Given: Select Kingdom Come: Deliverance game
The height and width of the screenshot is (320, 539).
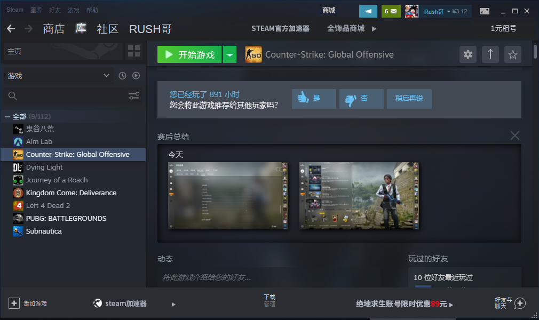Looking at the screenshot, I should point(73,193).
